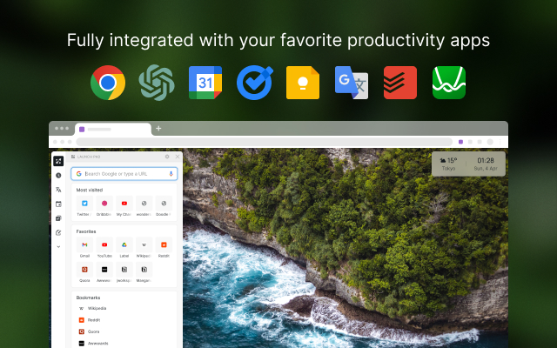Image resolution: width=557 pixels, height=348 pixels.
Task: Open Dribbble in Most visited
Action: (x=104, y=206)
